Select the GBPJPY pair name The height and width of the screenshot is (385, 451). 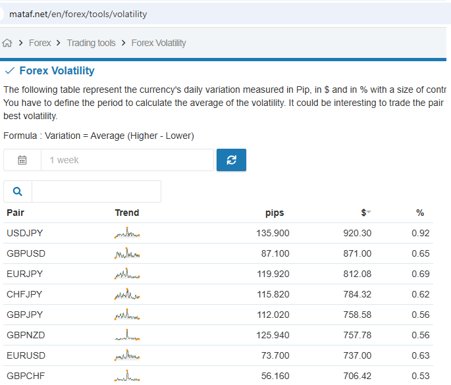pyautogui.click(x=25, y=315)
